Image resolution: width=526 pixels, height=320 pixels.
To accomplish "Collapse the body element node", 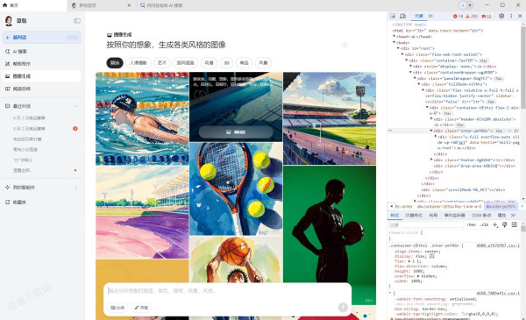I will pyautogui.click(x=394, y=43).
